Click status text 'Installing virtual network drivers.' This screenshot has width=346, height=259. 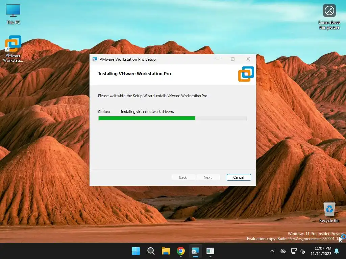147,112
